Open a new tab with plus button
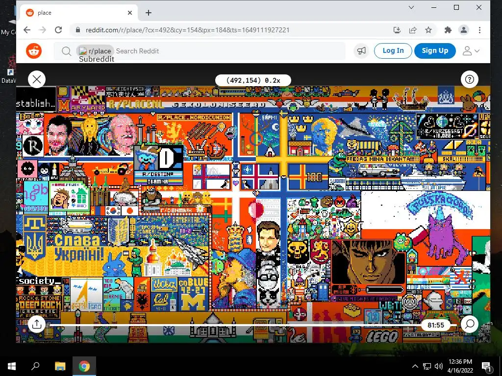 coord(148,13)
